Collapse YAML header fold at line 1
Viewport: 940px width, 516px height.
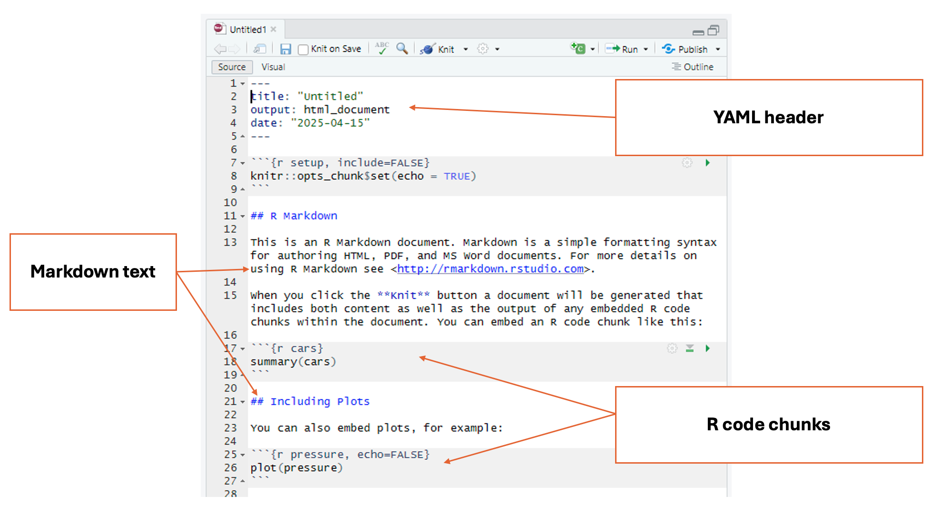[x=243, y=84]
